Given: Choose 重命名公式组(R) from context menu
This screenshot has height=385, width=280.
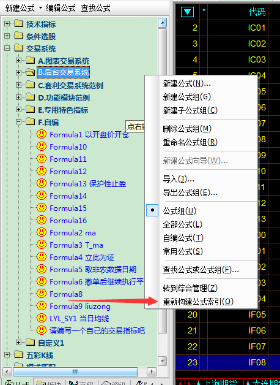Looking at the screenshot, I should click(x=201, y=142).
